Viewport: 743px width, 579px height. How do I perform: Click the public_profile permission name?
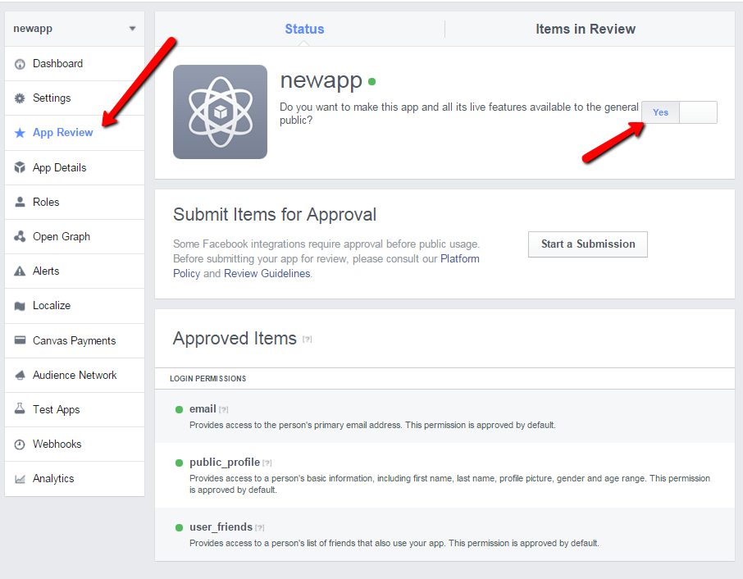(x=225, y=462)
